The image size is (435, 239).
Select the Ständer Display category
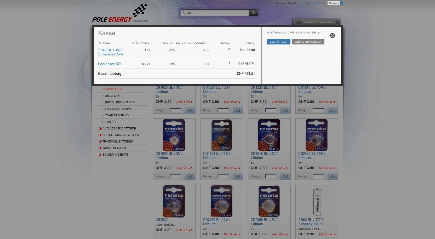pos(117,115)
